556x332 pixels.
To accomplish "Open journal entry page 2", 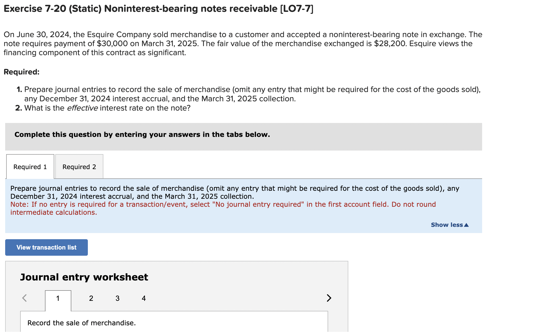I will [91, 298].
